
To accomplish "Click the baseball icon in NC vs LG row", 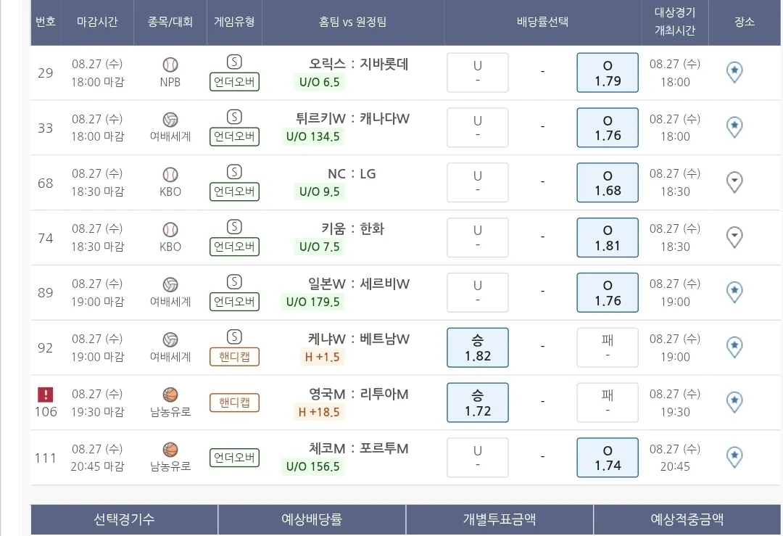I will tap(170, 175).
